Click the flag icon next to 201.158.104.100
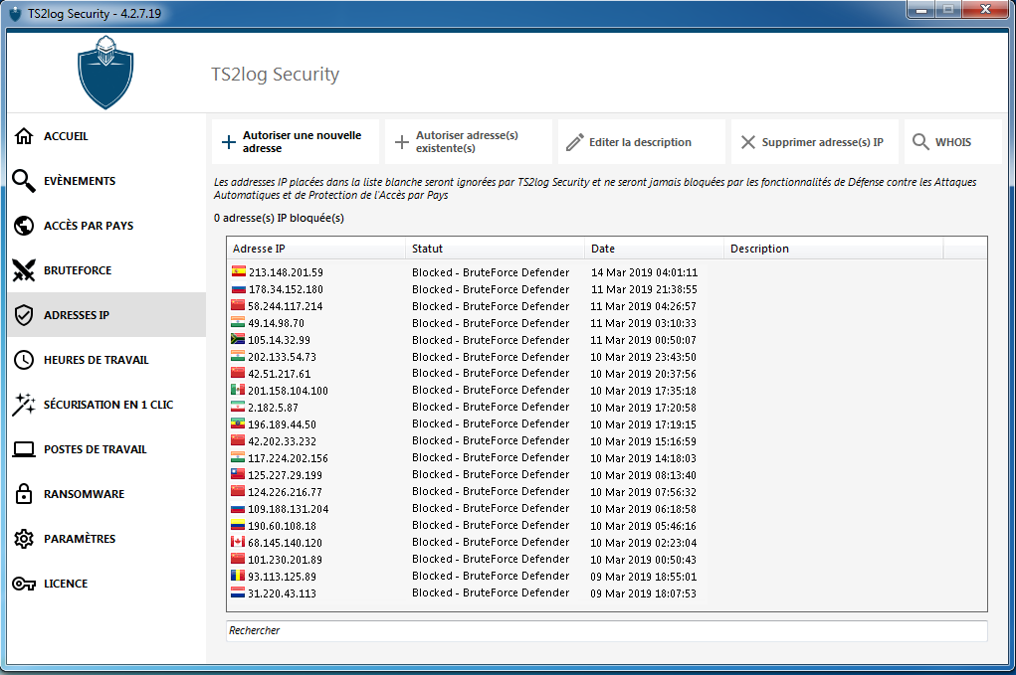The image size is (1016, 675). coord(238,390)
